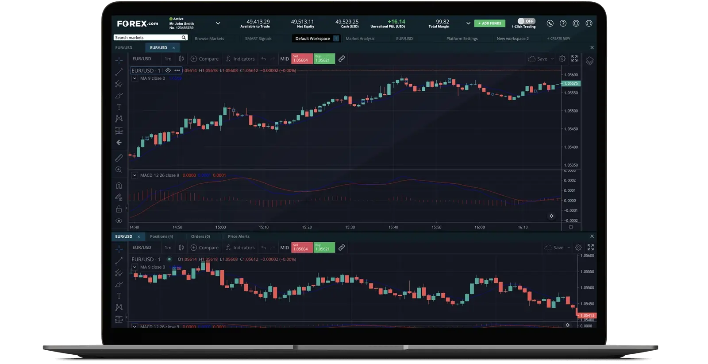Open candlestick chart style in upper chart
Screen dimensions: 708x364
coord(181,58)
